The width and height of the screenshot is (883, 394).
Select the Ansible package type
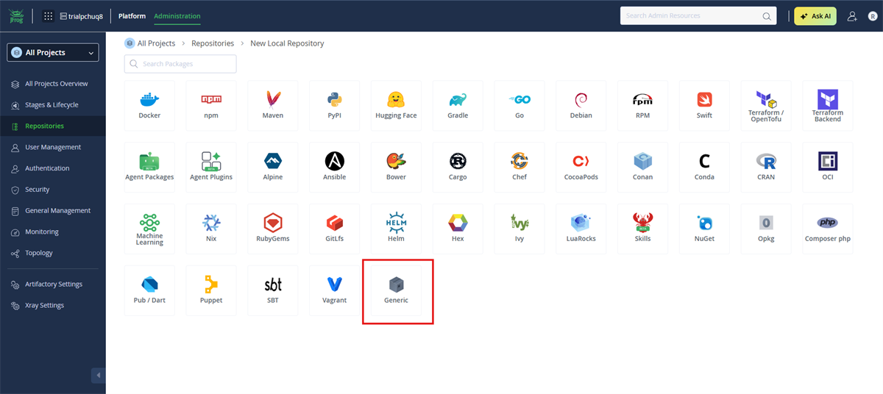334,168
